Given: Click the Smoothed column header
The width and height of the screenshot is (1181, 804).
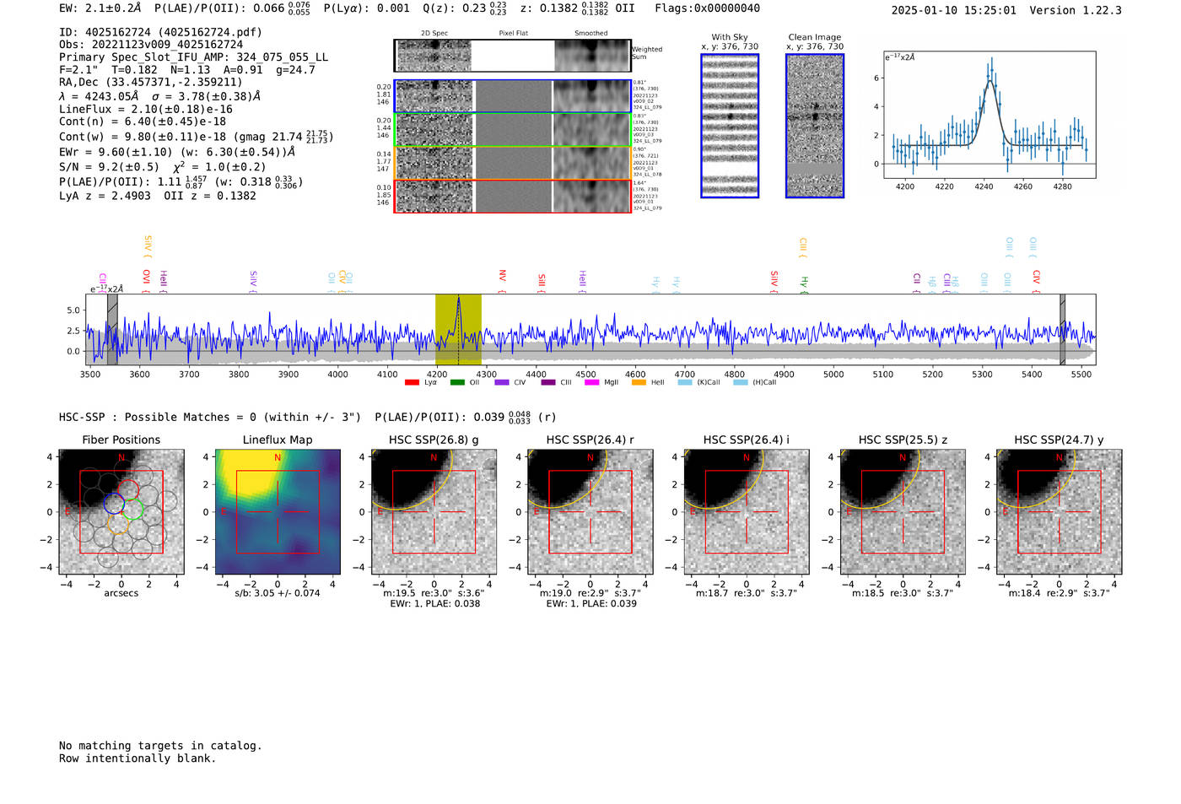Looking at the screenshot, I should pos(591,34).
